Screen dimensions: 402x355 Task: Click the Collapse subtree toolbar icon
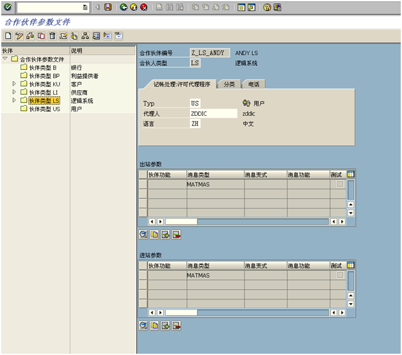(118, 36)
